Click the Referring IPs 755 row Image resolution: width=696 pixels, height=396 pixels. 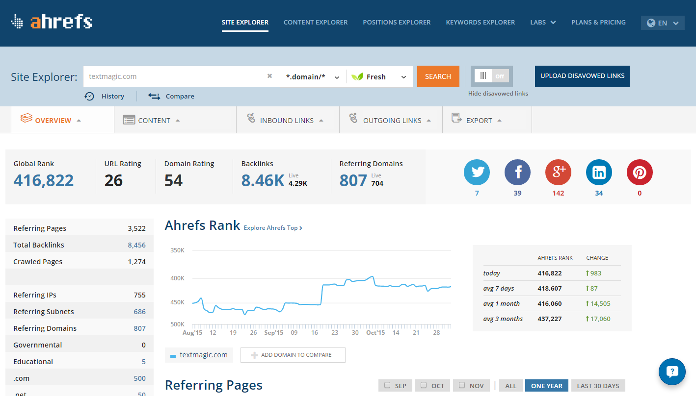click(80, 295)
